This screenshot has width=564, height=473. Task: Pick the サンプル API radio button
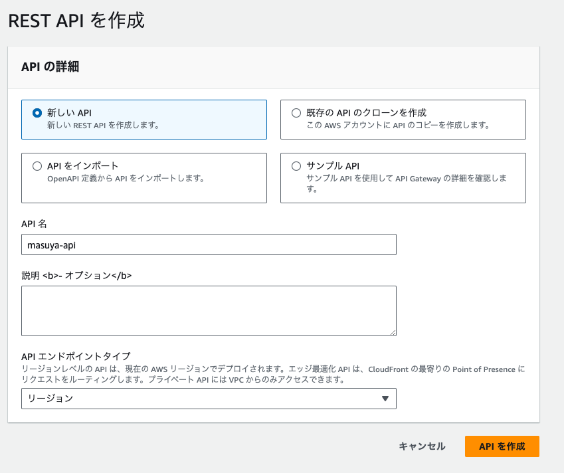point(296,166)
